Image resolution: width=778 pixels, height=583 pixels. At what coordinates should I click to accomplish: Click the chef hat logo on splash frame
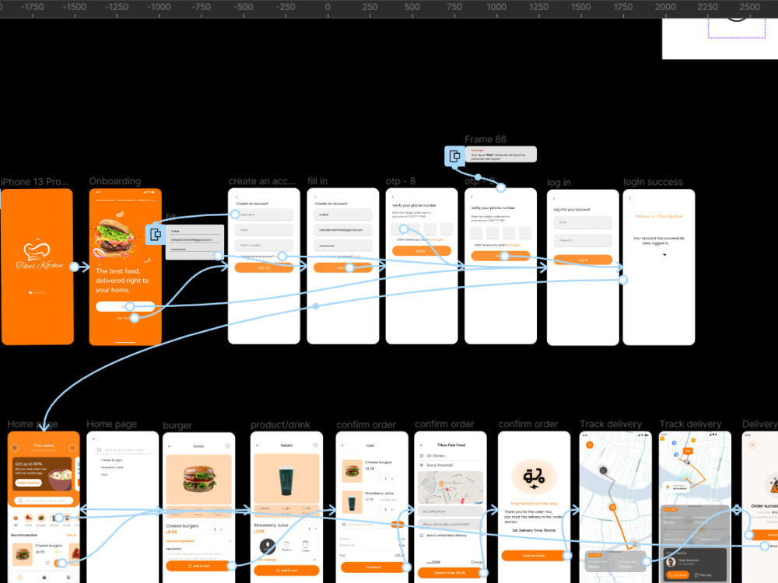(x=37, y=250)
